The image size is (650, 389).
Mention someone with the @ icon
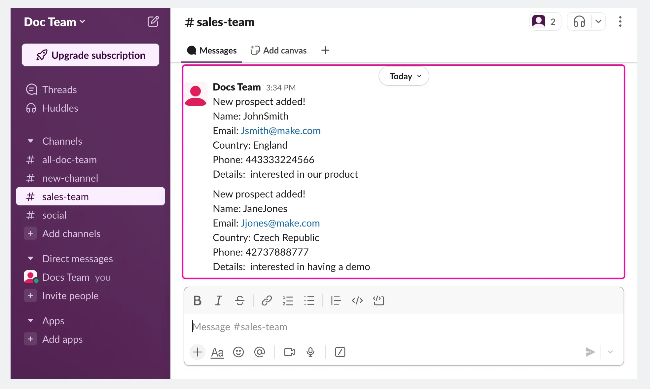tap(260, 352)
